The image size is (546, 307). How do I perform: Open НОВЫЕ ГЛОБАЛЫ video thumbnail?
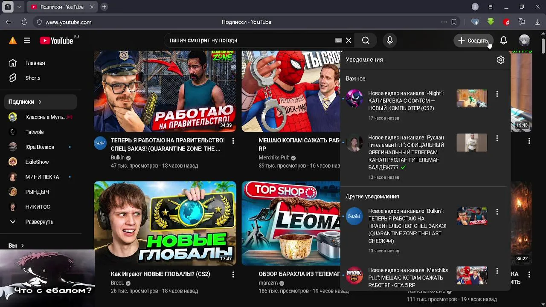pyautogui.click(x=165, y=223)
